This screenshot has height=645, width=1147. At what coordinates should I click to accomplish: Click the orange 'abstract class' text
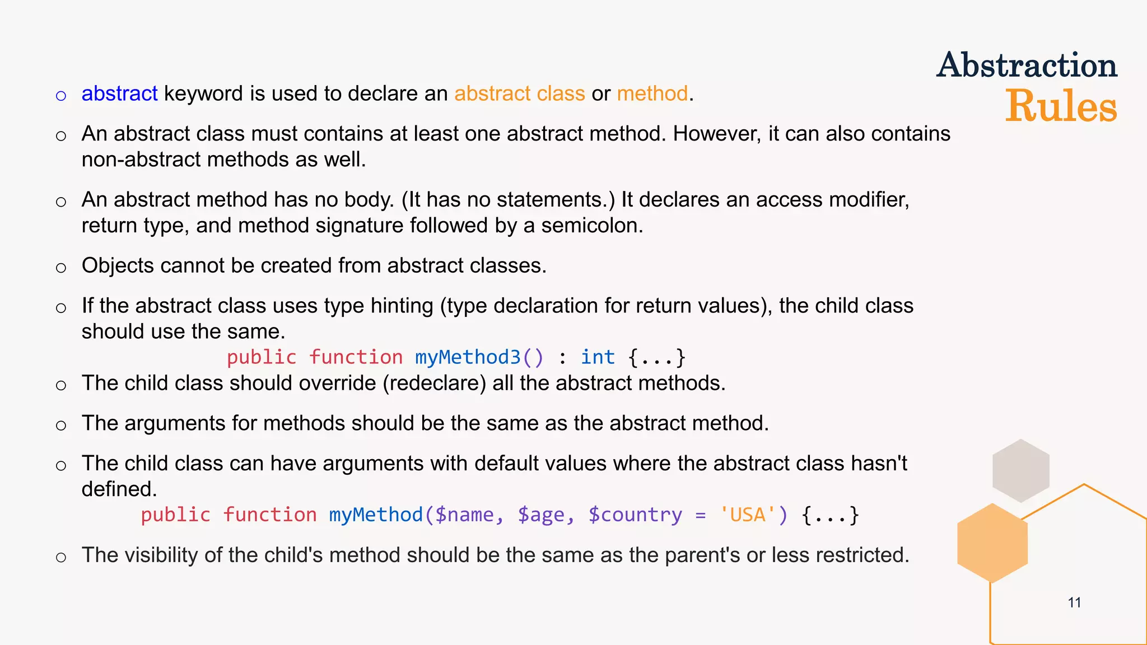coord(519,94)
